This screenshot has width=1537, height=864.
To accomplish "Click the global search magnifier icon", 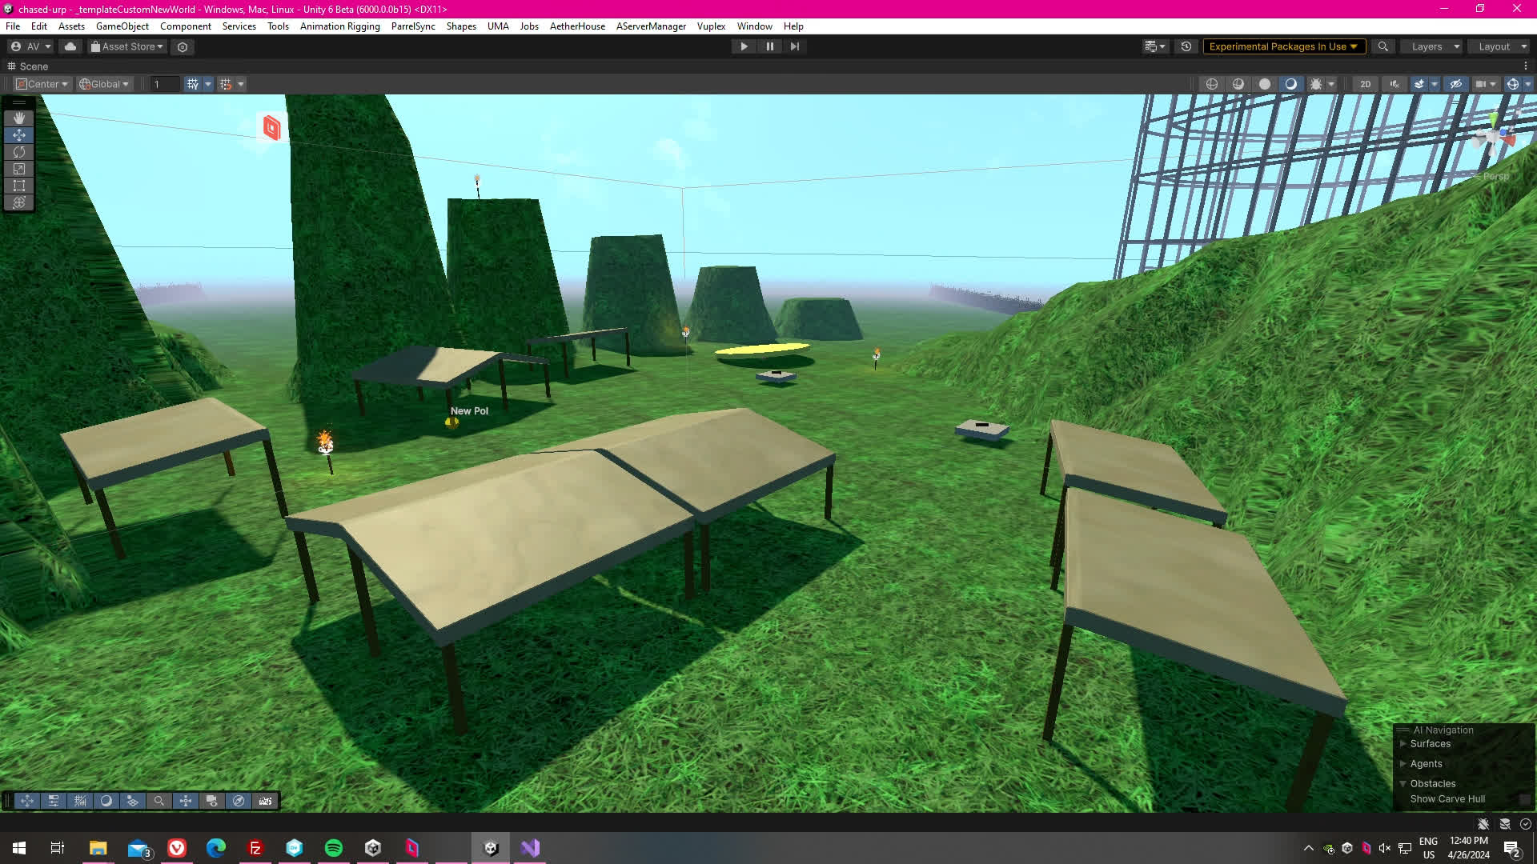I will click(1382, 46).
